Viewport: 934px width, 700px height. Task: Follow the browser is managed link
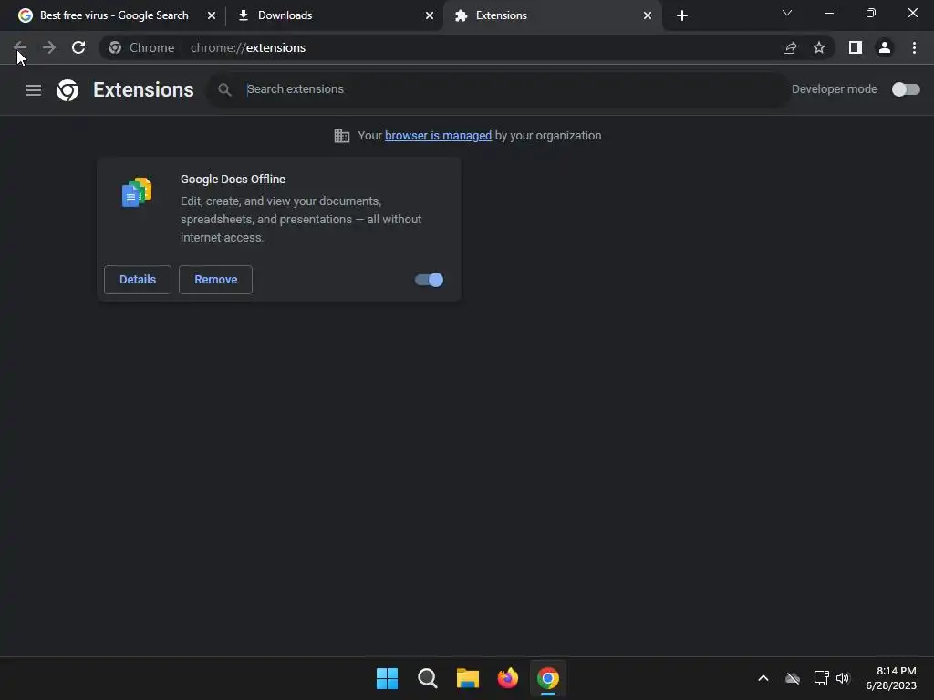pyautogui.click(x=439, y=136)
